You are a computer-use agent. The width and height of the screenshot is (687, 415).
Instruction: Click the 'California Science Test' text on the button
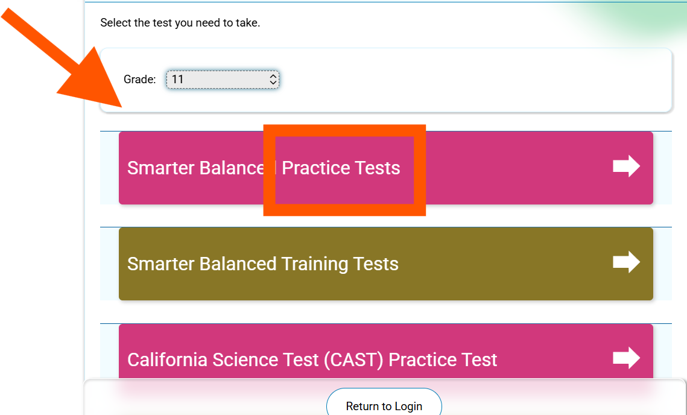[224, 360]
